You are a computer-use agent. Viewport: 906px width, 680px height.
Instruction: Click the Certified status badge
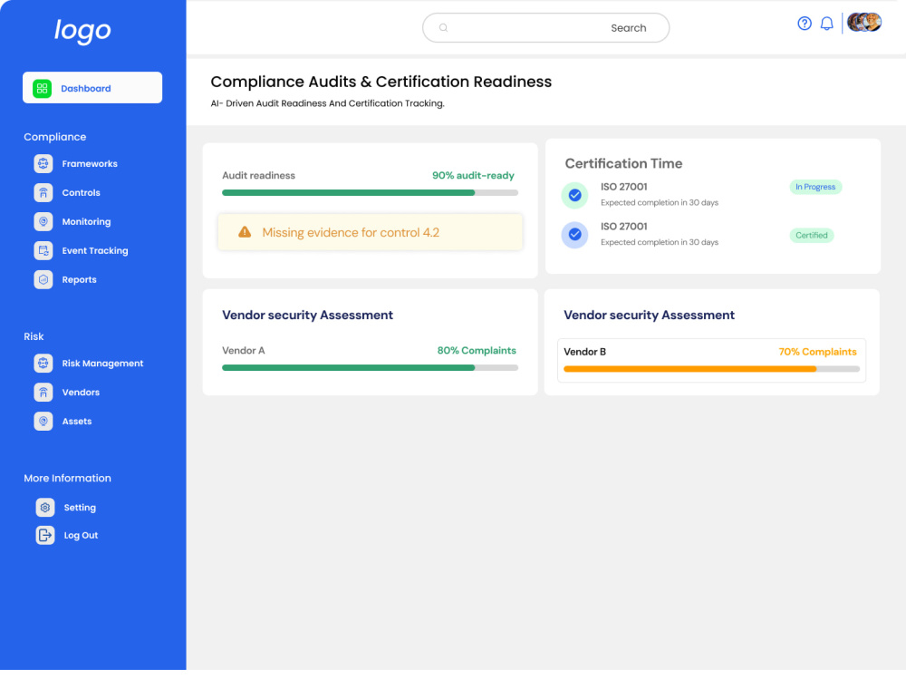[x=811, y=236]
